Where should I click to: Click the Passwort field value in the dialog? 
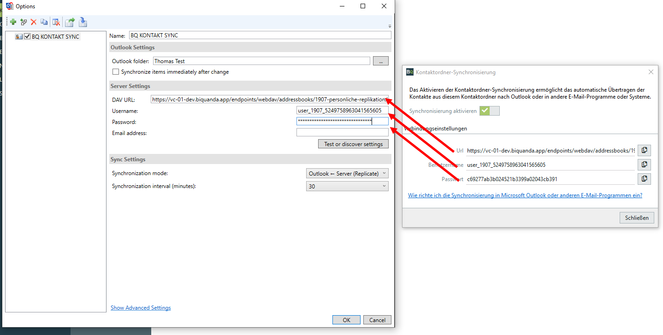[x=551, y=179]
